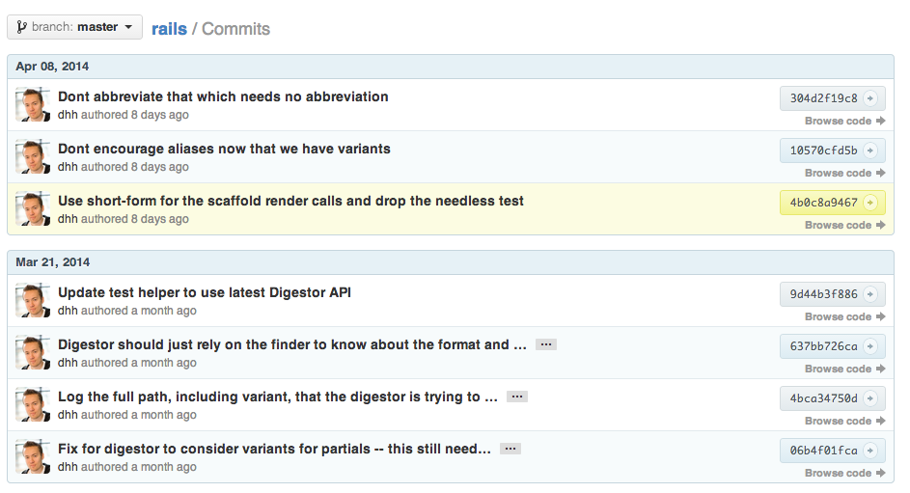Open 'Update test helper to use latest Digestor API'
910x493 pixels.
click(204, 292)
